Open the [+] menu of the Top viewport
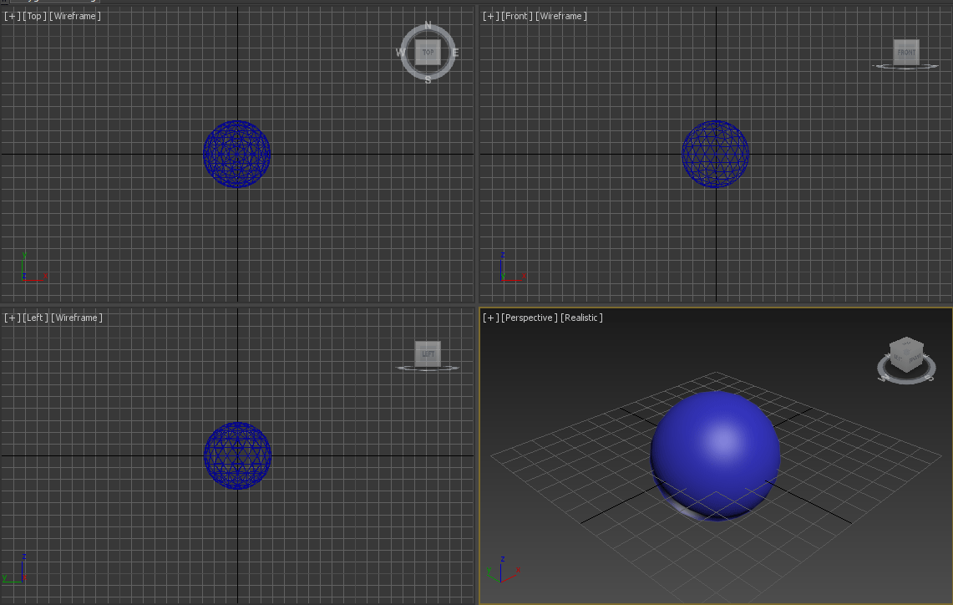Image resolution: width=953 pixels, height=605 pixels. pyautogui.click(x=13, y=16)
